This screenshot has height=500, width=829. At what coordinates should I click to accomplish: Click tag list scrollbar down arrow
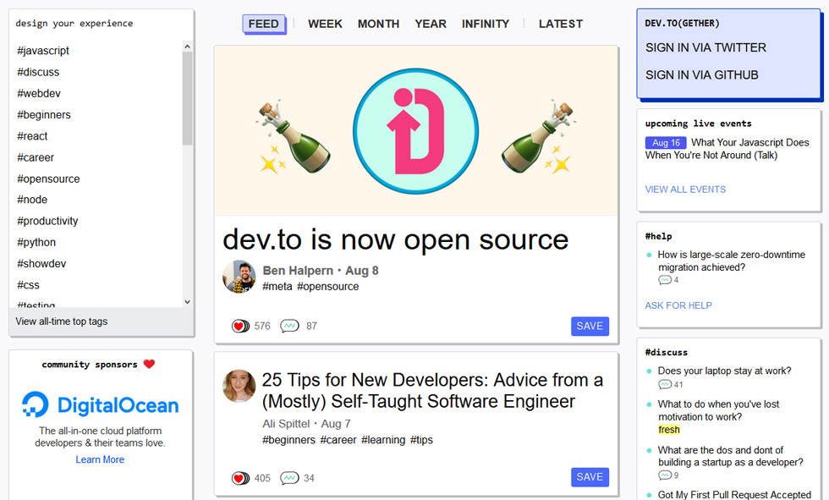pos(187,302)
